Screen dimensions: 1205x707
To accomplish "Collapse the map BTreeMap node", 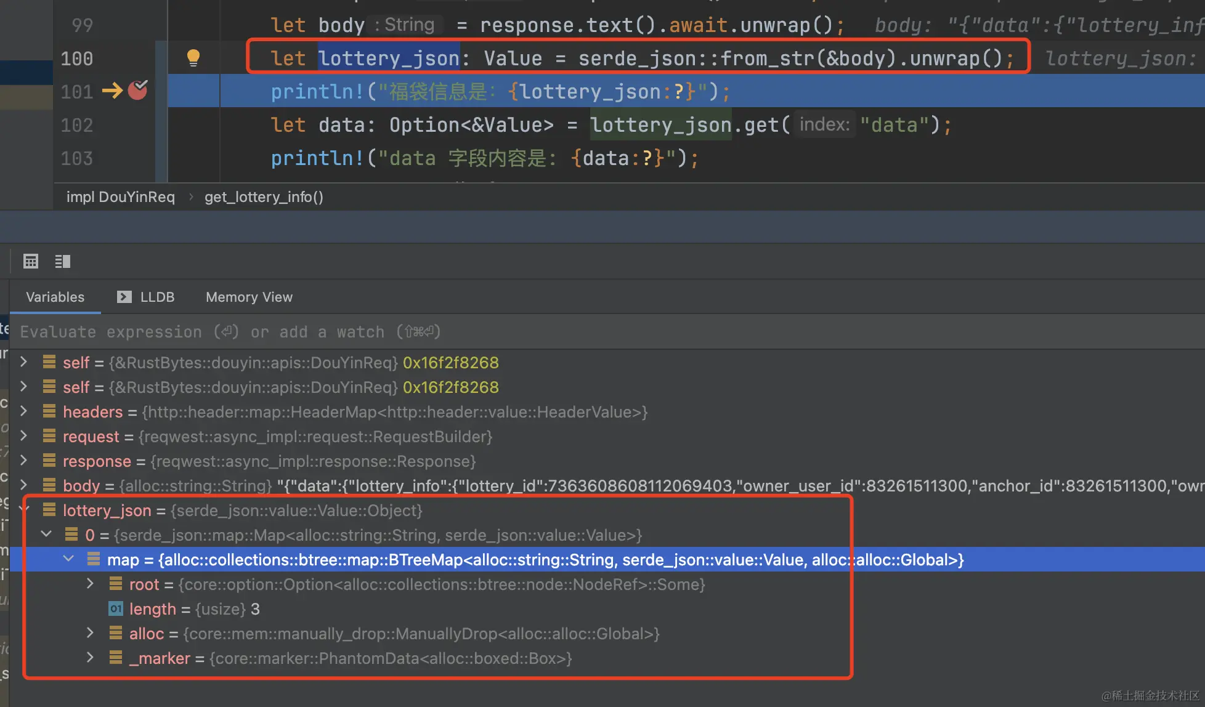I will point(68,559).
